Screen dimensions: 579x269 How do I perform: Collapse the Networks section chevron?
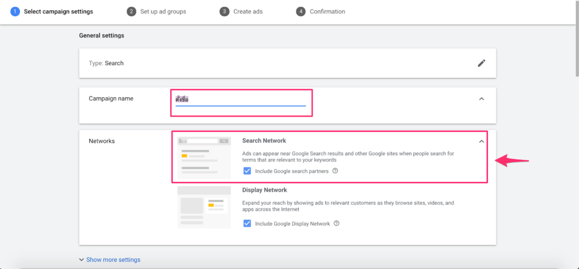point(481,141)
